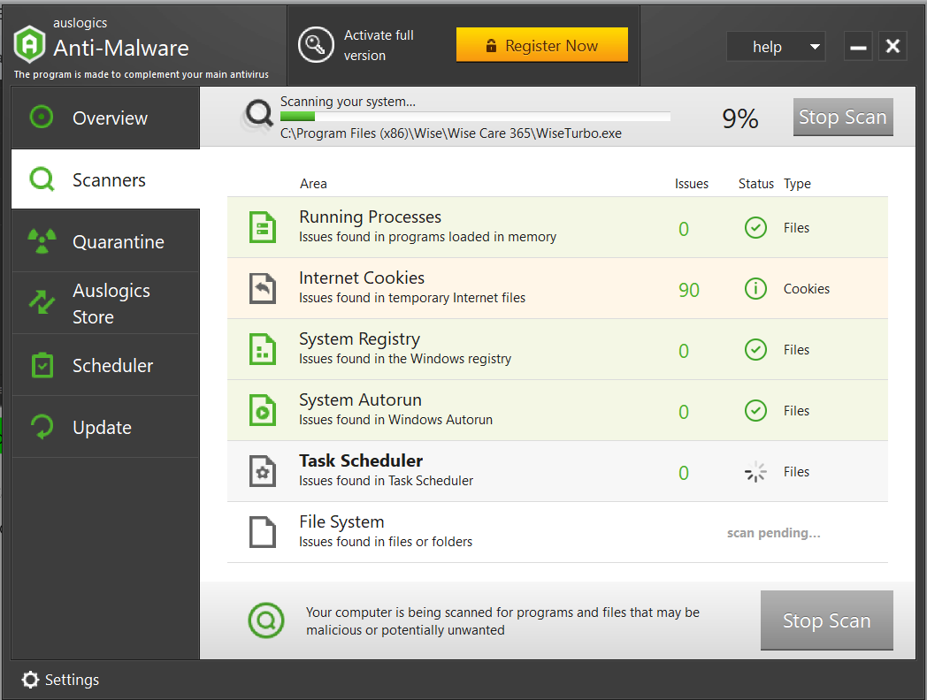The width and height of the screenshot is (927, 700).
Task: Select the Internet Cookies scan icon
Action: click(x=262, y=287)
